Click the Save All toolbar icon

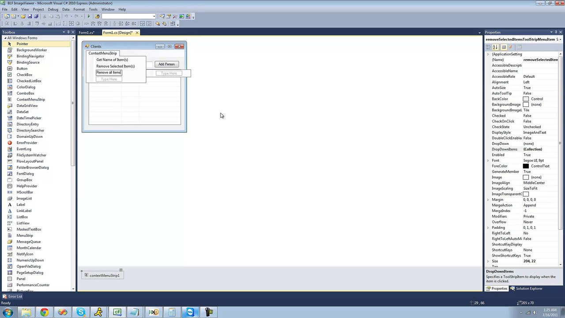[x=36, y=16]
